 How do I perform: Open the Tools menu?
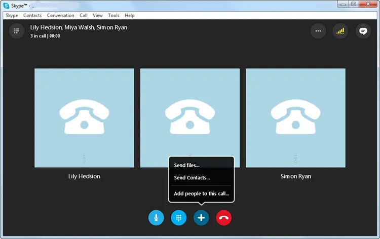(113, 16)
